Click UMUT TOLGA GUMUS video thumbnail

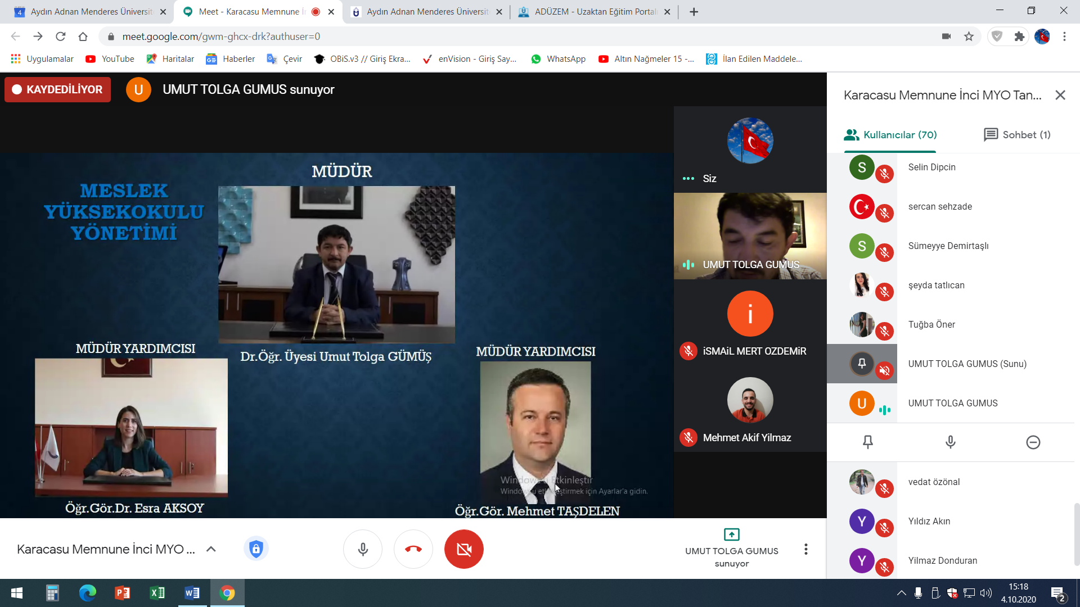click(750, 236)
